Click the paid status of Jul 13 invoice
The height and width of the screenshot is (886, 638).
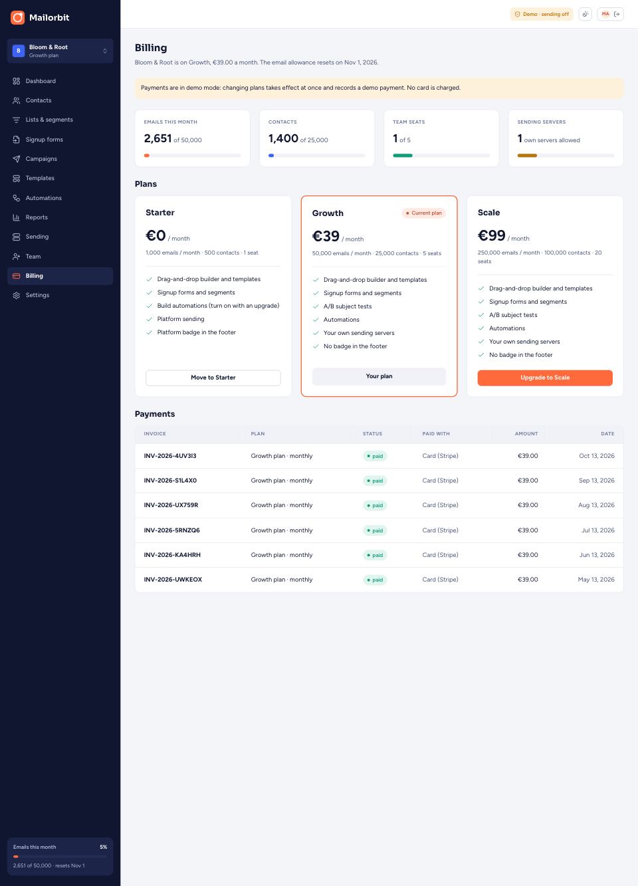(x=375, y=530)
